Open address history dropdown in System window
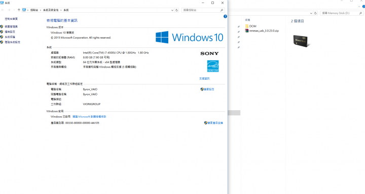This screenshot has height=194, width=365. click(172, 10)
